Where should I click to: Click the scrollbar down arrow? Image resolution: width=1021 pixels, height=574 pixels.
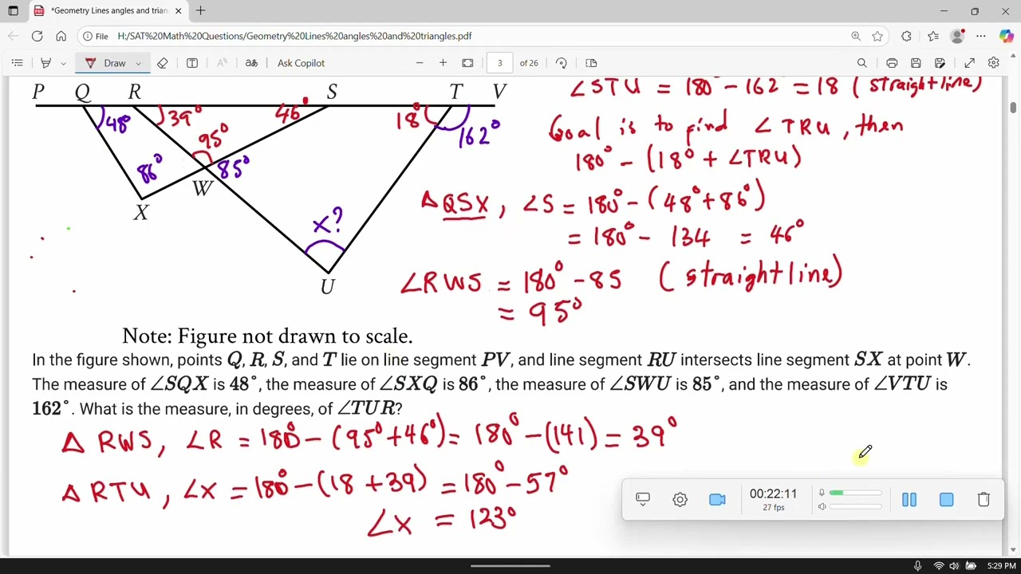pyautogui.click(x=1014, y=550)
